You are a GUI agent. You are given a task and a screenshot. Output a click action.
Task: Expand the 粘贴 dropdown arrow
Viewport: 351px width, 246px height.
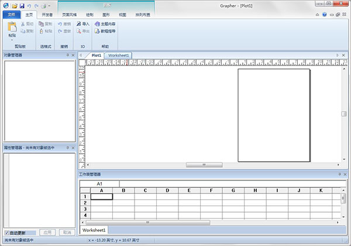pyautogui.click(x=12, y=40)
